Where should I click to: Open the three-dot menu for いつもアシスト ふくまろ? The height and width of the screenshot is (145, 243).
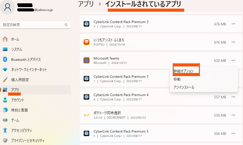[233, 42]
